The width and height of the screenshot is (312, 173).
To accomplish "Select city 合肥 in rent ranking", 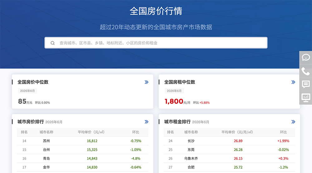I will pyautogui.click(x=191, y=167).
